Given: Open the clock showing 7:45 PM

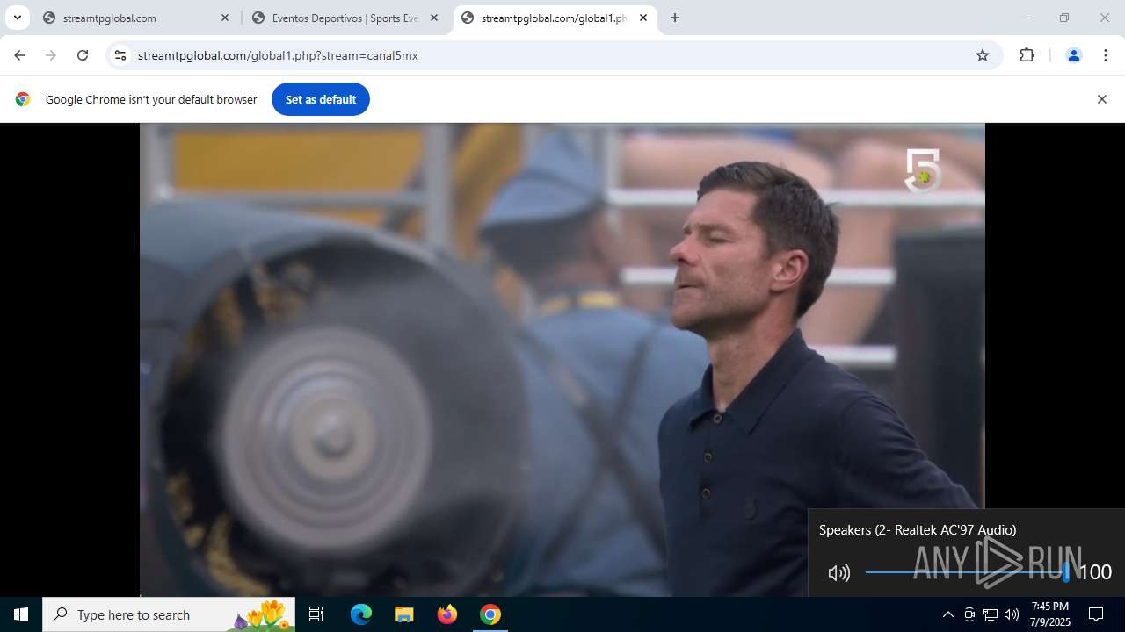Looking at the screenshot, I should point(1050,614).
